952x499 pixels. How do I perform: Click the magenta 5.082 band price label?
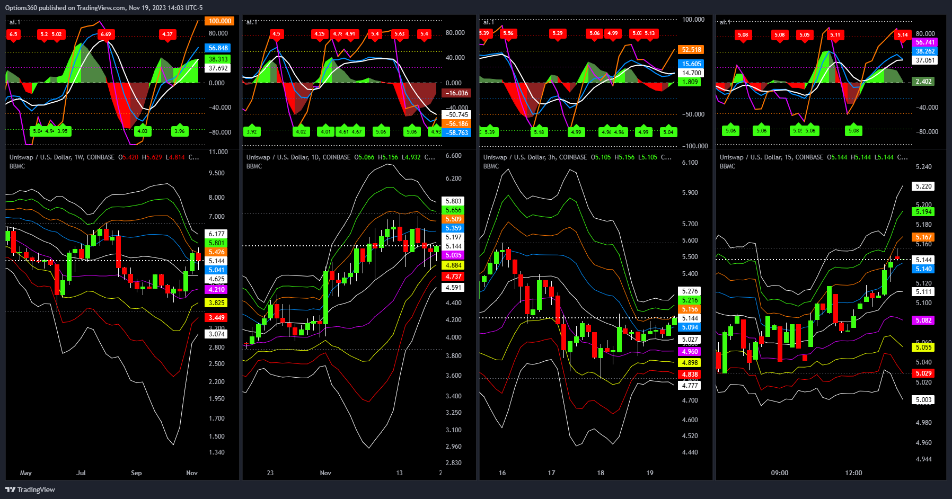tap(923, 320)
